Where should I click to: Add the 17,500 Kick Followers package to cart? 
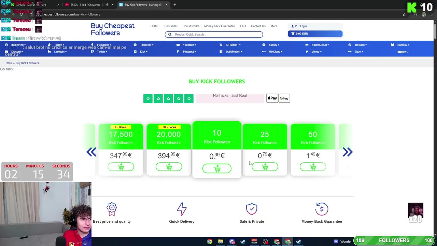point(121,167)
